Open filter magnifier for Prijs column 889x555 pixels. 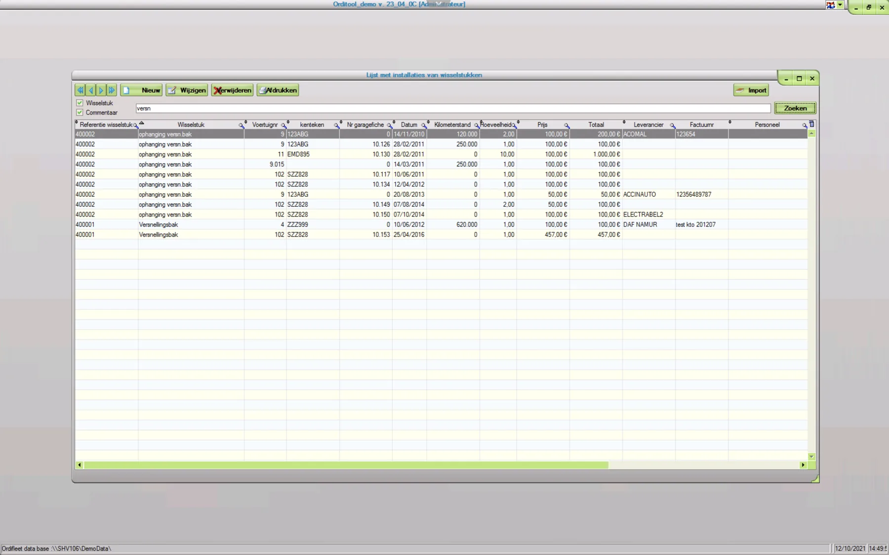(x=566, y=126)
